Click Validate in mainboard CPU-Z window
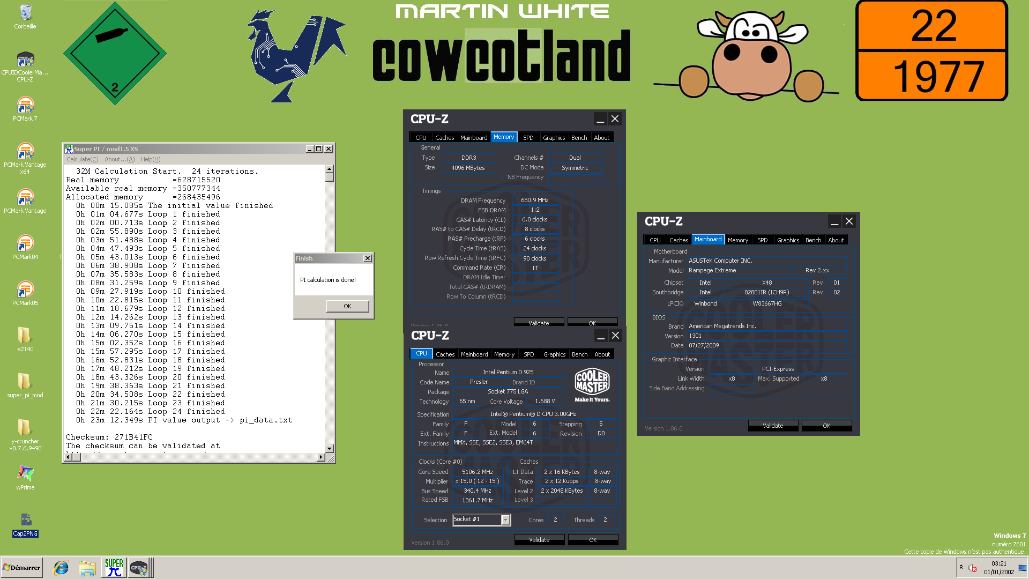The height and width of the screenshot is (579, 1029). [x=773, y=426]
